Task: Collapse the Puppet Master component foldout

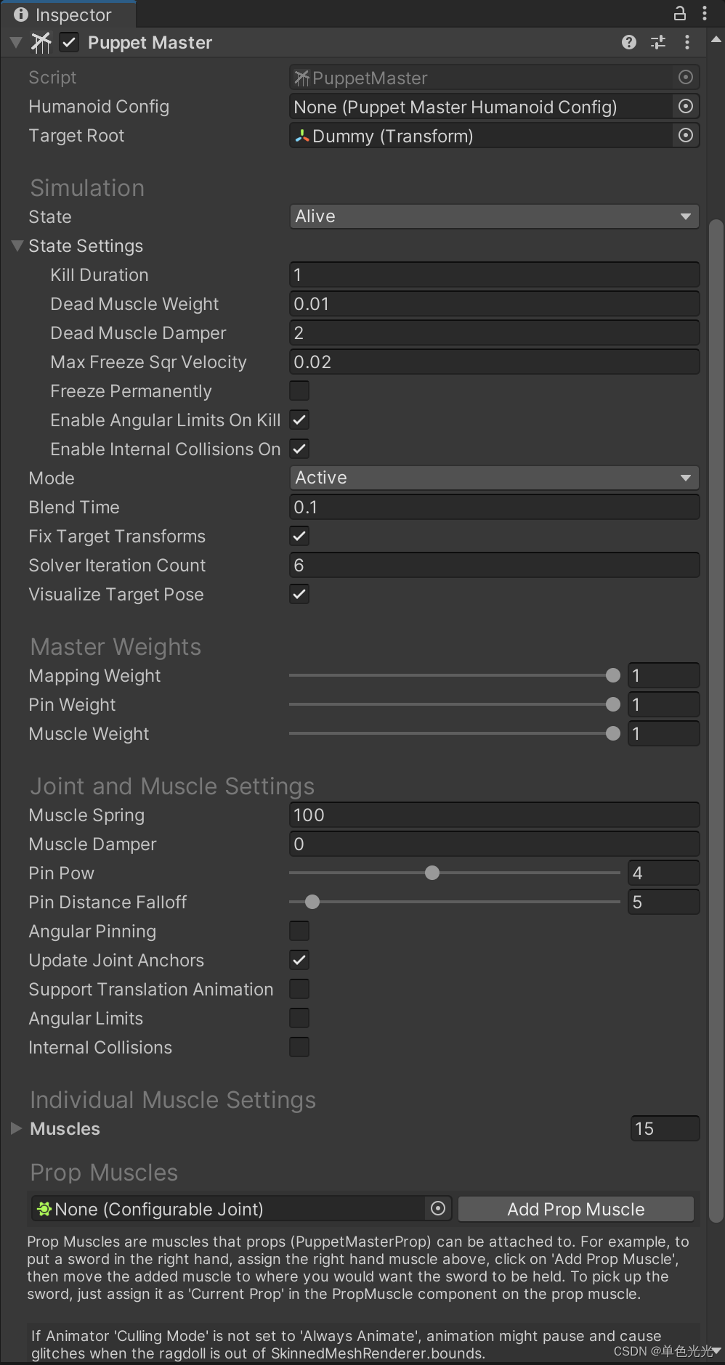Action: (x=16, y=43)
